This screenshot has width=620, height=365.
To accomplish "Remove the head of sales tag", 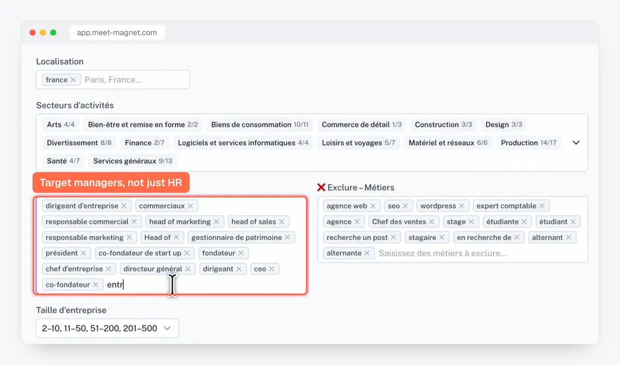I will pos(282,222).
